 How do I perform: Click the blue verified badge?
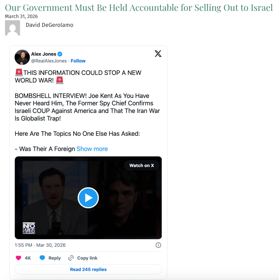click(60, 54)
